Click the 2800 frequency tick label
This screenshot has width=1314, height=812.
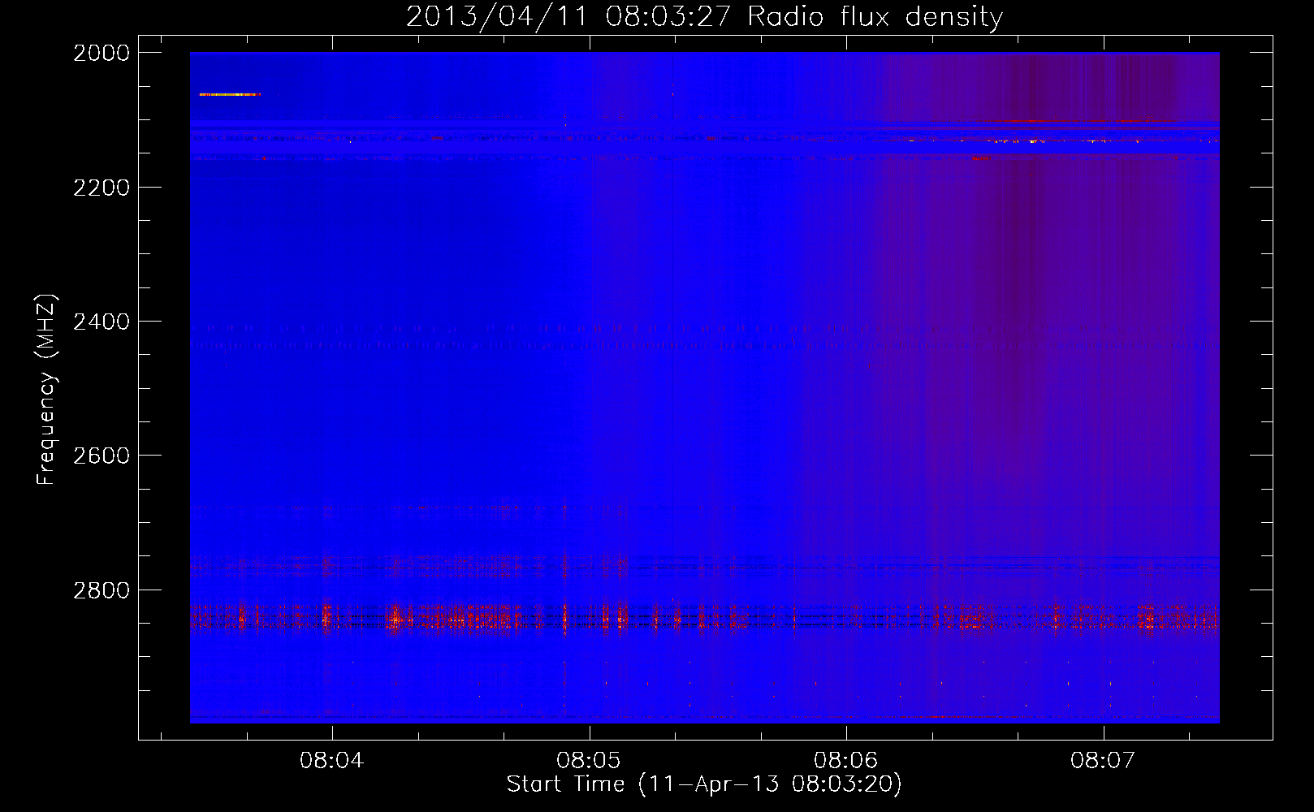point(102,590)
